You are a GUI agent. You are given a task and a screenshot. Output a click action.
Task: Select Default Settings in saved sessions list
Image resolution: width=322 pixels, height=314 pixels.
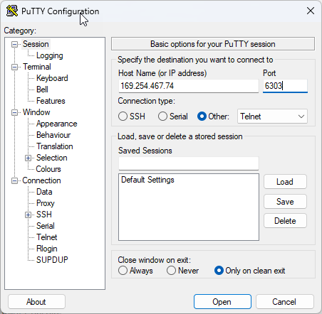click(x=147, y=180)
